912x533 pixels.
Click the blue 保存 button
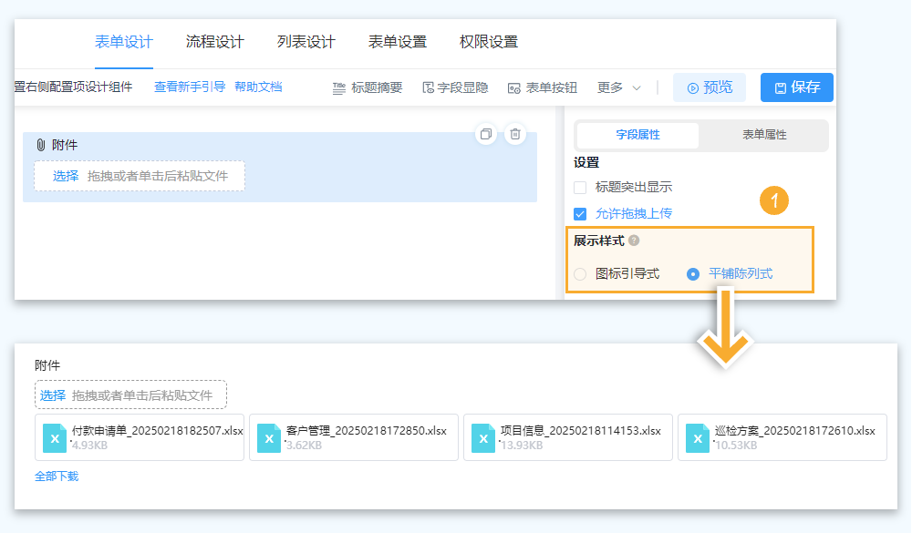pyautogui.click(x=796, y=87)
